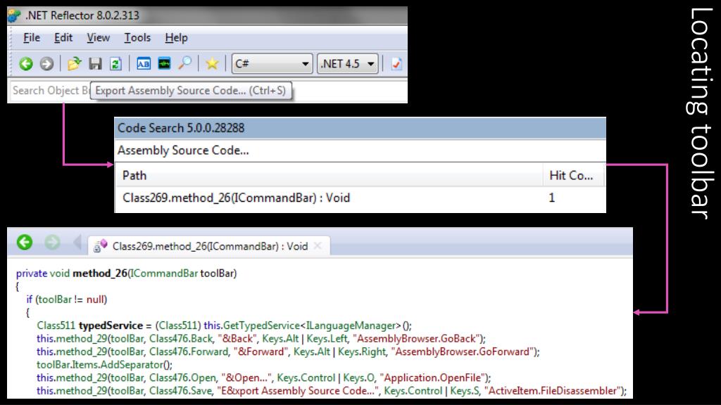721x405 pixels.
Task: Click the .NET Reflector title bar app icon
Action: (14, 15)
